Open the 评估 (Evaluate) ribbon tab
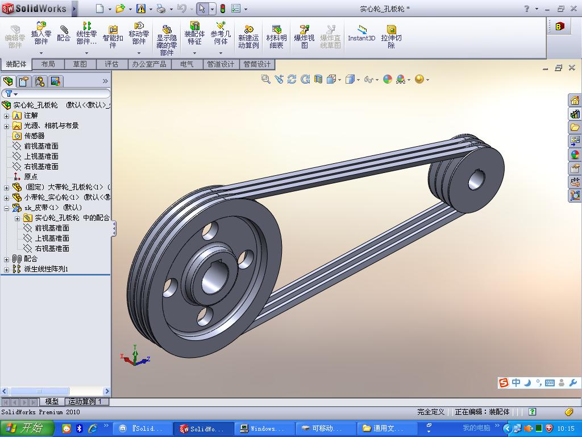This screenshot has width=582, height=437. click(x=111, y=64)
